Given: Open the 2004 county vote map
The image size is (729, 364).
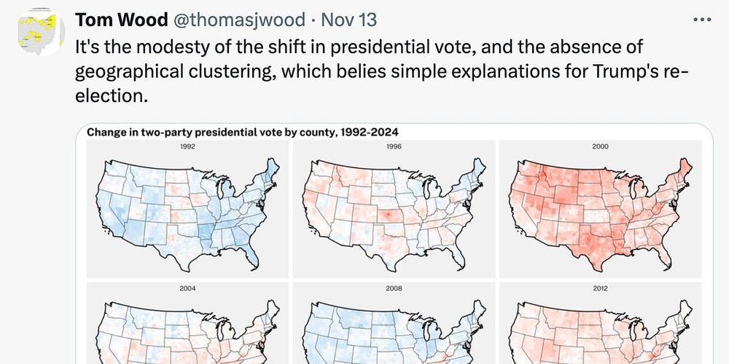Looking at the screenshot, I should pos(187,323).
